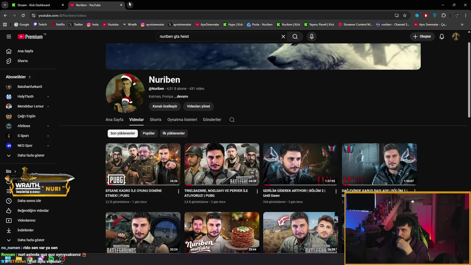The image size is (471, 265).
Task: Open the Siz section chevron
Action: tap(15, 172)
